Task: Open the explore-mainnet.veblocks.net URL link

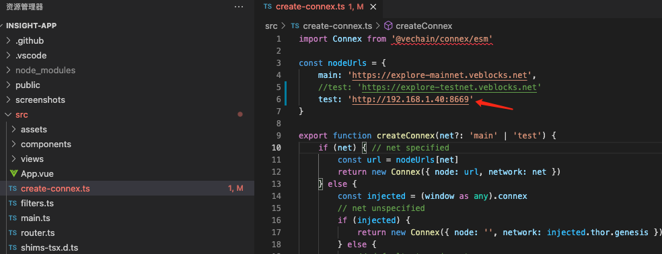Action: pos(440,75)
